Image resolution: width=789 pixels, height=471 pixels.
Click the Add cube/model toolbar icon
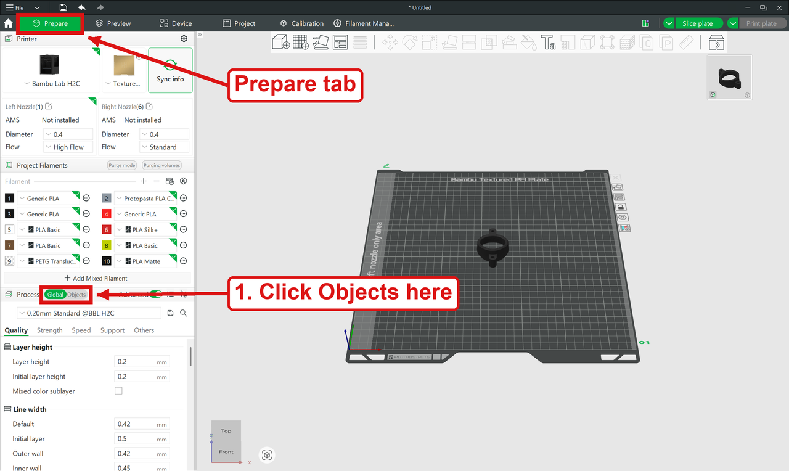pos(281,42)
